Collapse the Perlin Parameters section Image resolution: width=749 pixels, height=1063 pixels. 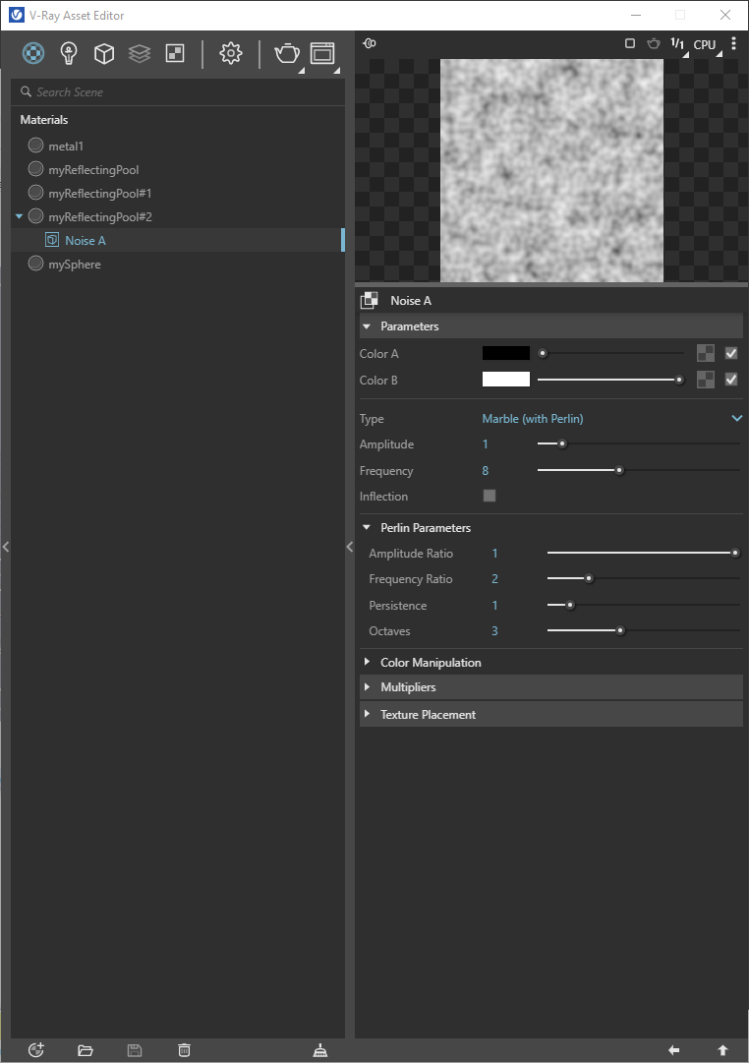point(367,527)
